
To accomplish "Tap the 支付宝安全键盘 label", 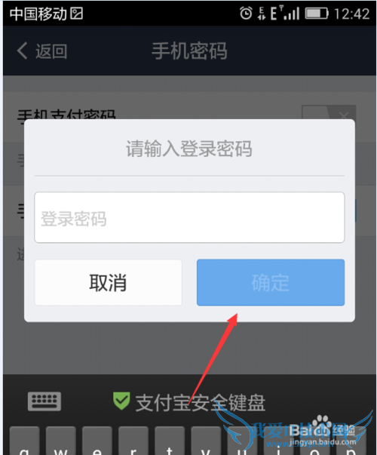I will [x=201, y=403].
